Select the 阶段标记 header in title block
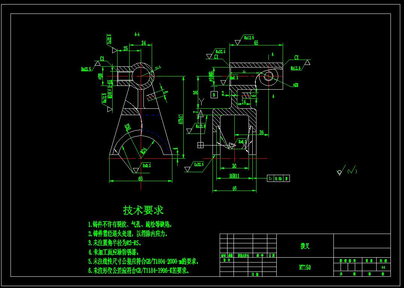The height and width of the screenshot is (288, 404). pos(347,261)
